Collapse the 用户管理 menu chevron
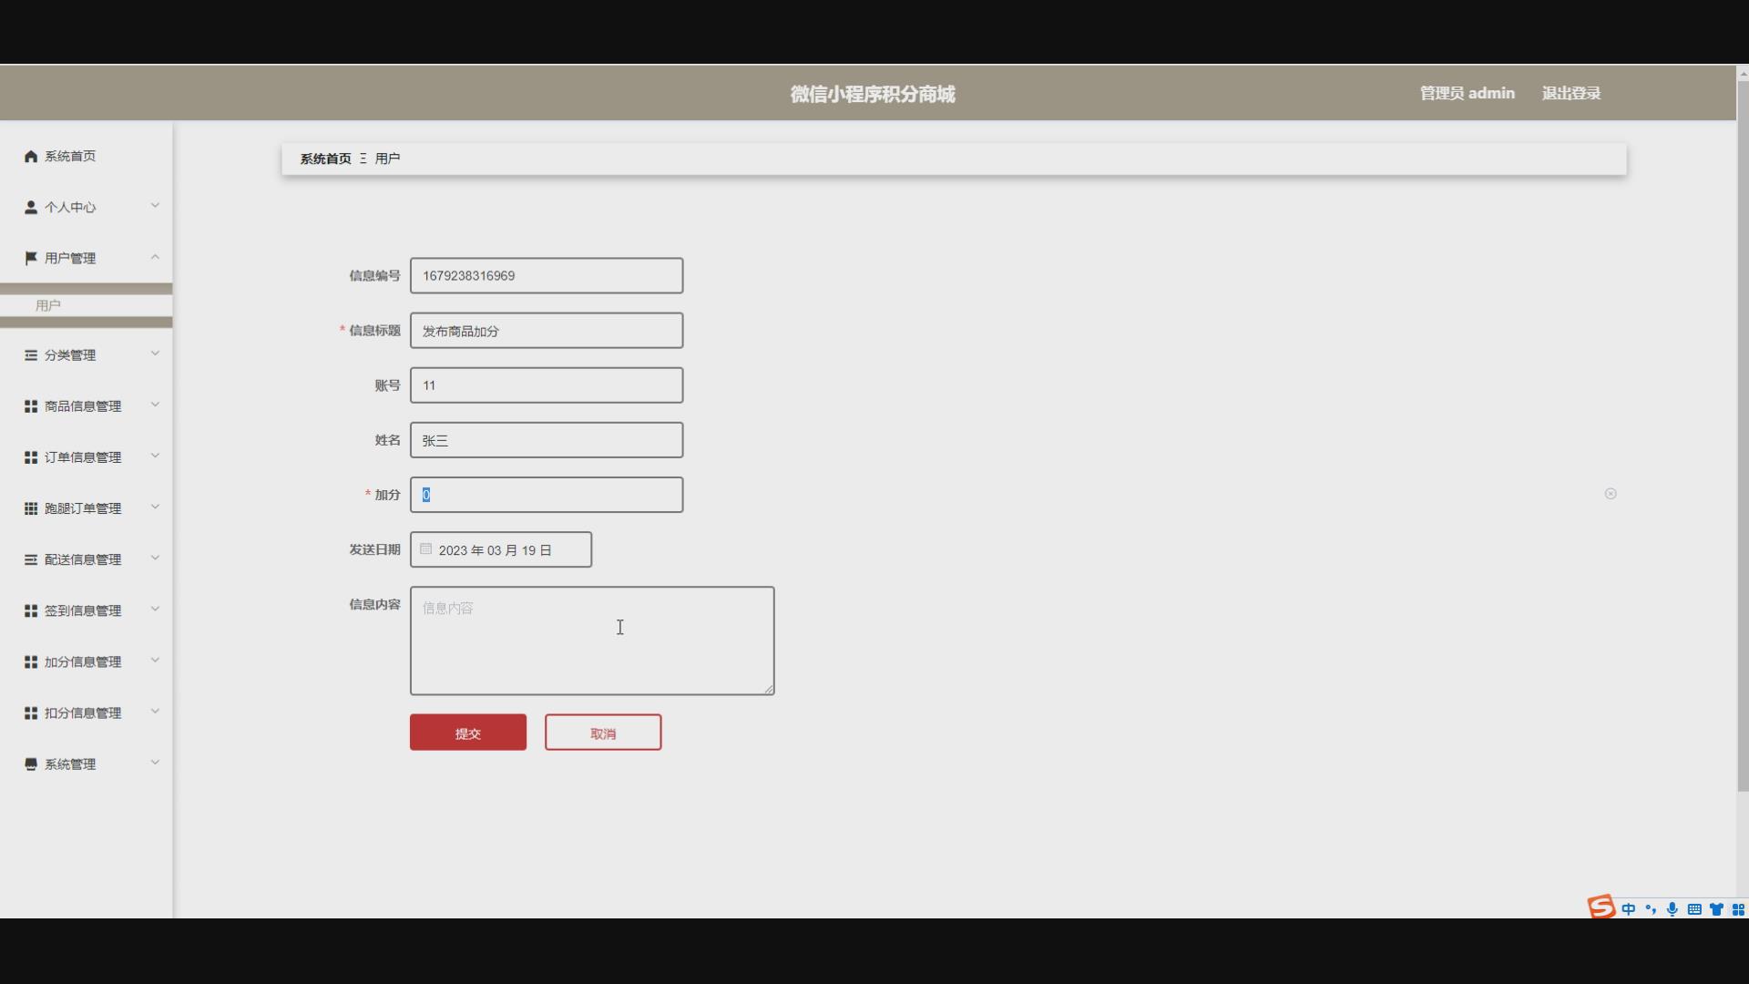 [155, 257]
